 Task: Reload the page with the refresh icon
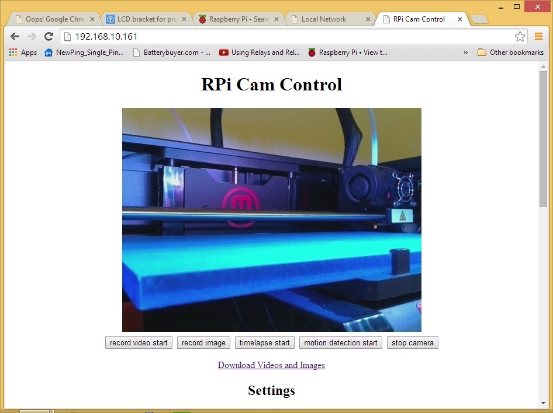(x=49, y=36)
